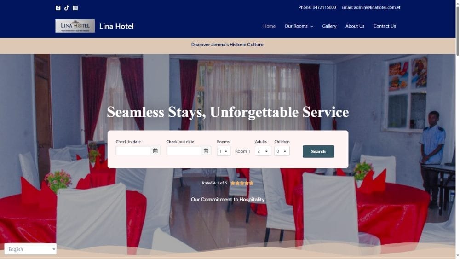460x259 pixels.
Task: Open the Rooms count dropdown
Action: click(224, 151)
